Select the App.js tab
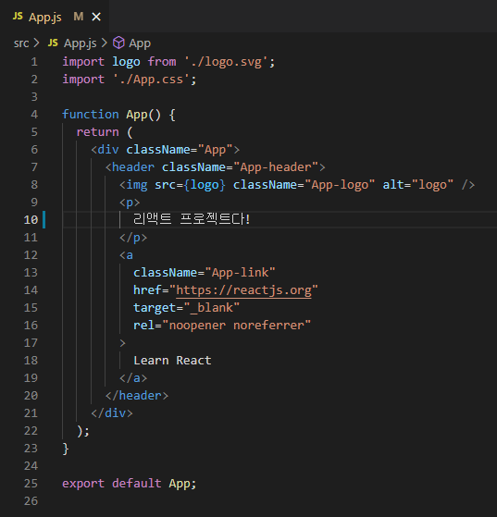Viewport: 497px width, 517px height. pos(55,16)
